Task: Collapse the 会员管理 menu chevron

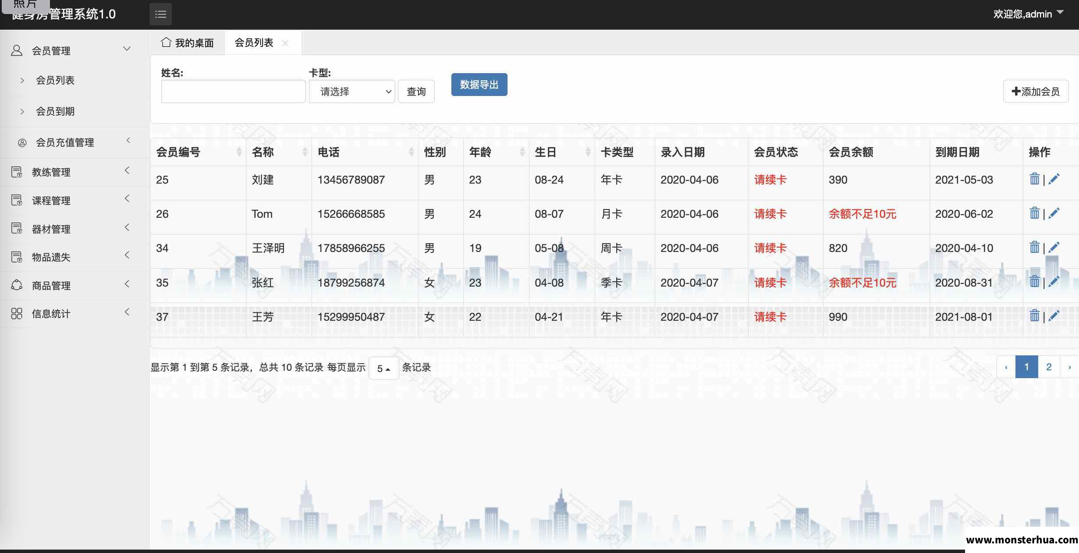Action: (x=127, y=49)
